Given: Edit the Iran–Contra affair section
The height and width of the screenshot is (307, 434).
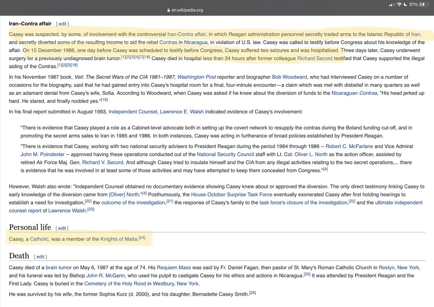Looking at the screenshot, I should point(62,24).
